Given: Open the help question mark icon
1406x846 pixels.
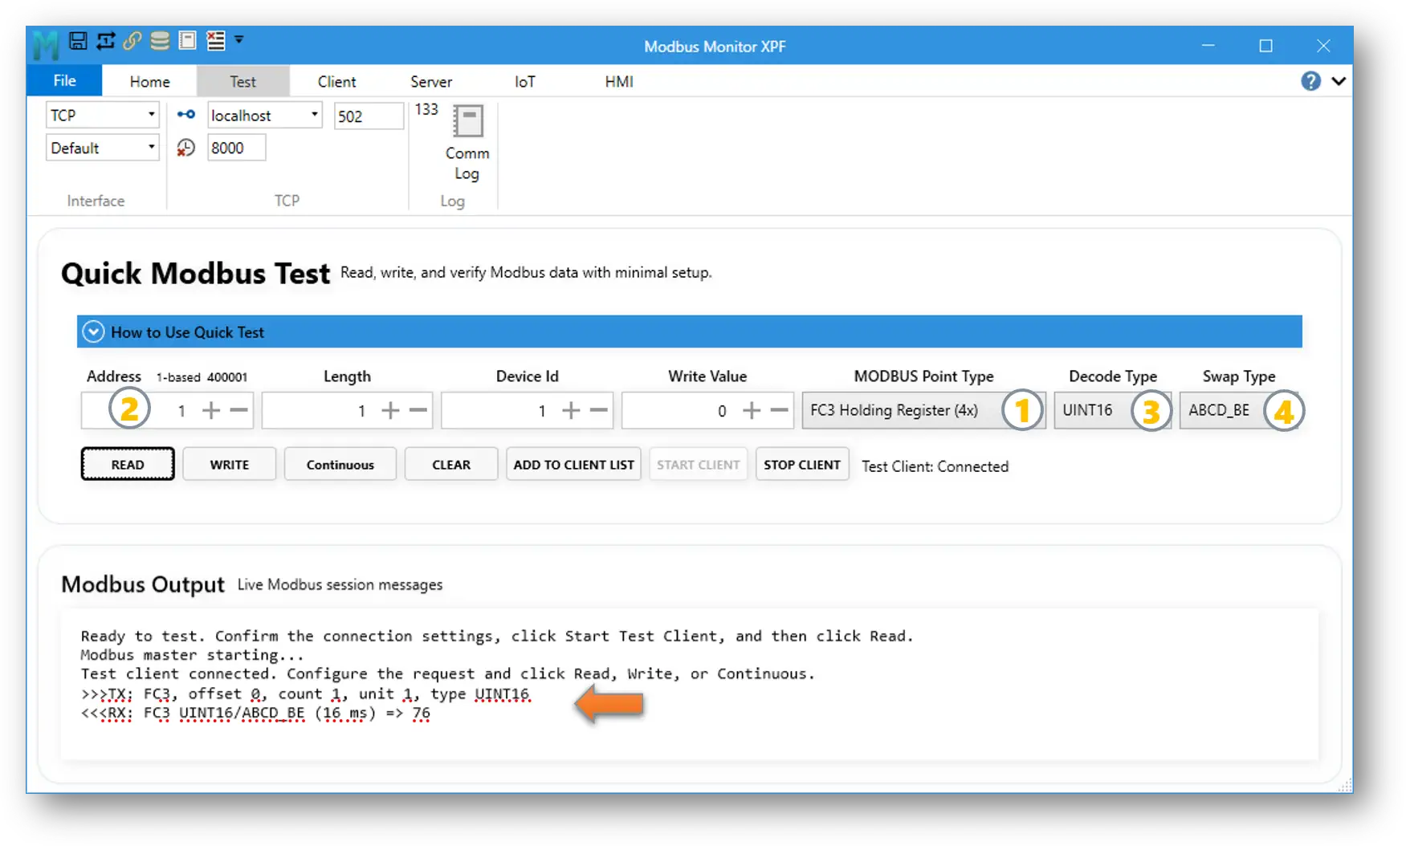Looking at the screenshot, I should (1310, 81).
